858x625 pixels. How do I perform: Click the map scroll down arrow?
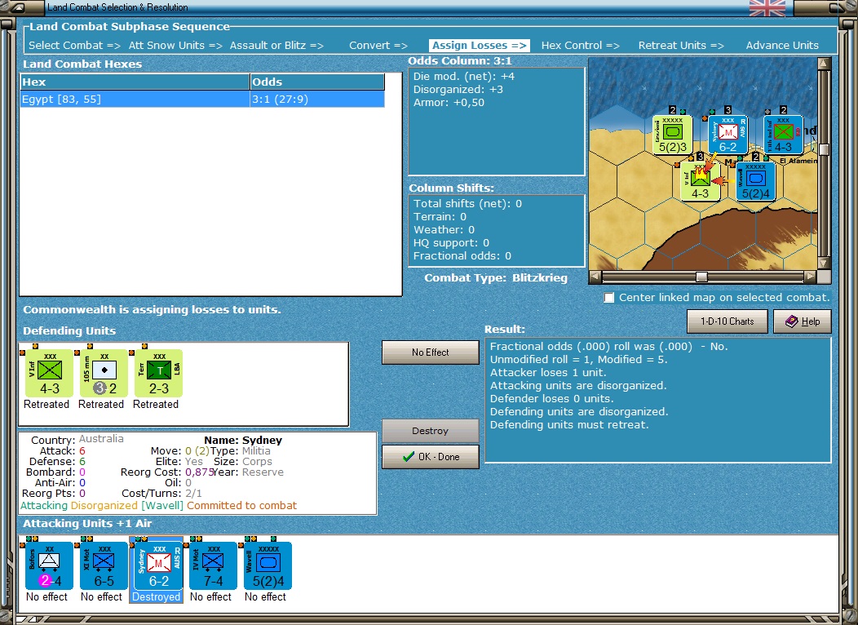(x=824, y=264)
